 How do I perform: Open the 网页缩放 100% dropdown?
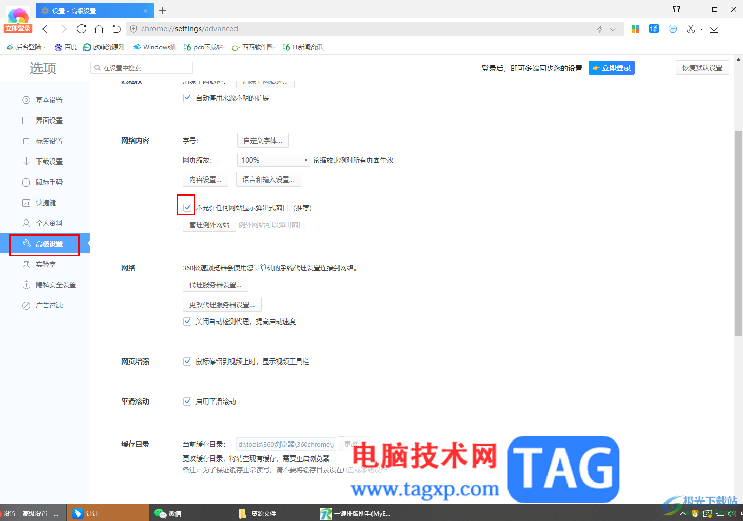(273, 159)
